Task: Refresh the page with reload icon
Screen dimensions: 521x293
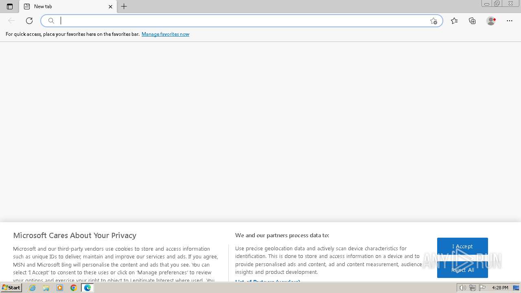Action: pos(29,21)
